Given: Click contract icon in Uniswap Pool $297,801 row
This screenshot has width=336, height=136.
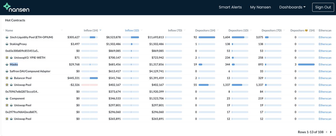Looking at the screenshot, I should point(11,105).
